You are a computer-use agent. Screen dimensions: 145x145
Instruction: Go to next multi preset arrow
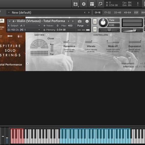coord(89,12)
